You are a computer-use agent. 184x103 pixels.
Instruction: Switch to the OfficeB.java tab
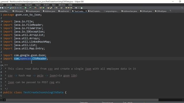click(x=161, y=11)
